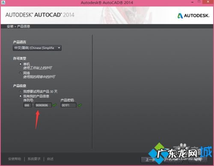The image size is (214, 166).
Task: Choose the 我有我的产品信息 option
Action: 21,96
